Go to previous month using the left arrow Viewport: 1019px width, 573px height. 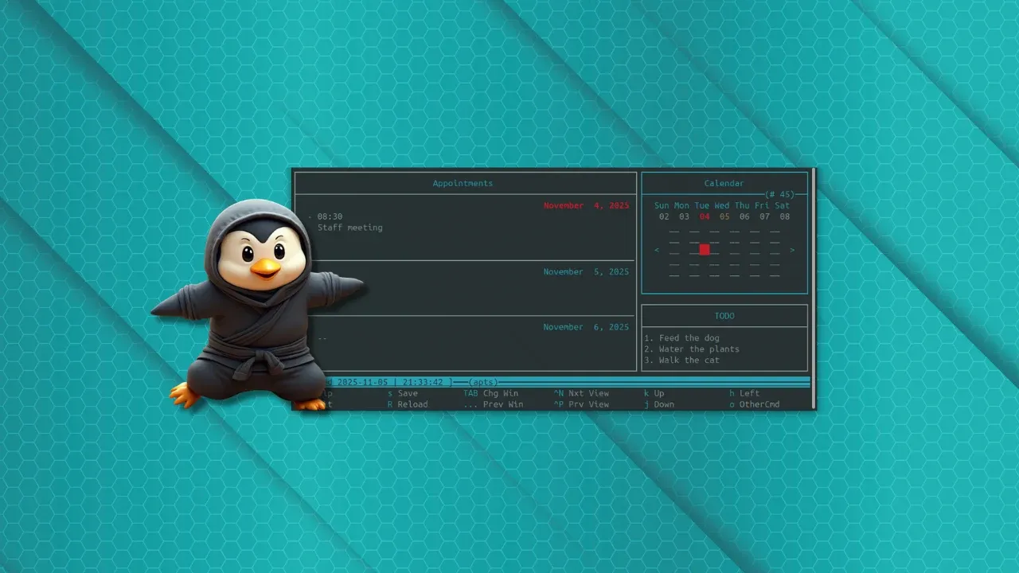(x=656, y=250)
